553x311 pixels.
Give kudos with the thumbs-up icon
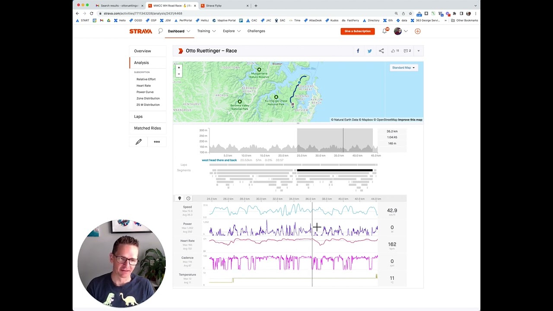point(393,51)
